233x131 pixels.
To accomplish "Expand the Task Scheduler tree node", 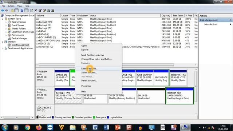I will point(6,22).
